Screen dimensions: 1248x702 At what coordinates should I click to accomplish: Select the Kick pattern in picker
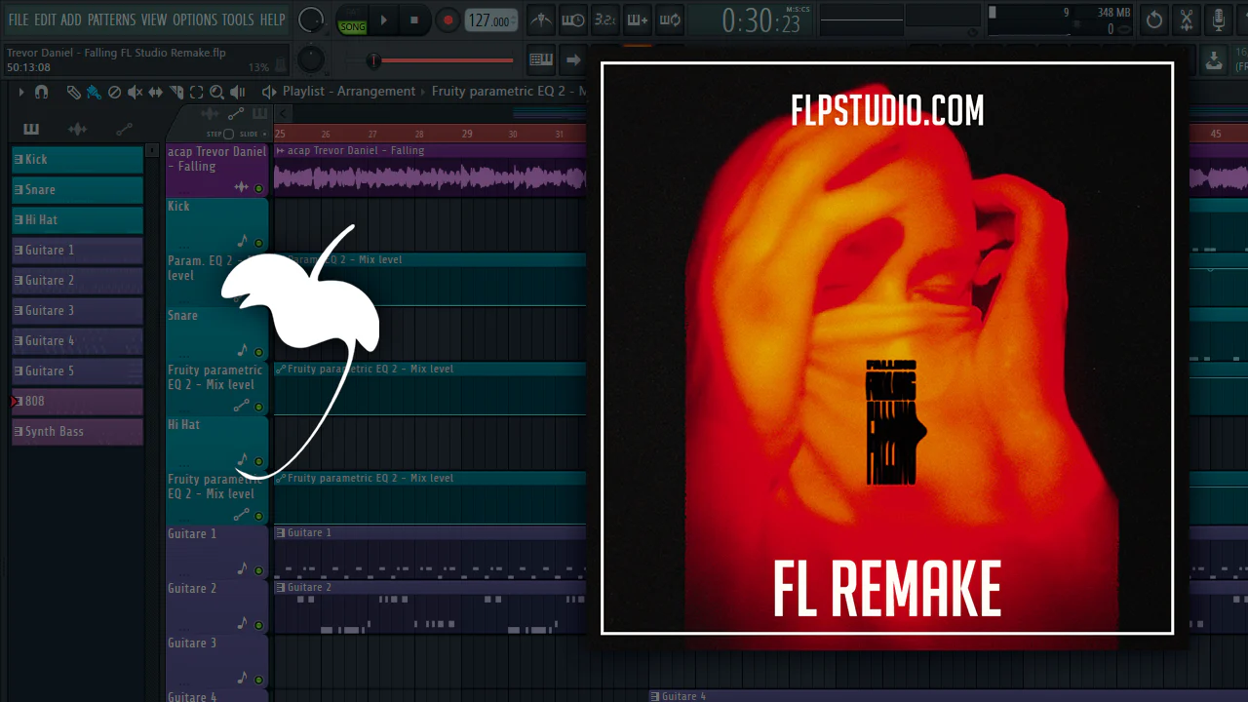77,160
